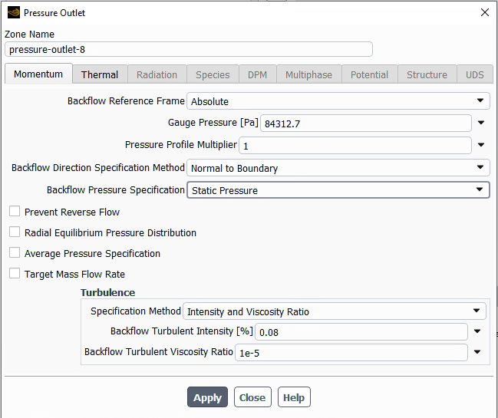The width and height of the screenshot is (498, 418).
Task: Open Backflow Turbulent Viscosity Ratio options arrow
Action: click(x=477, y=353)
